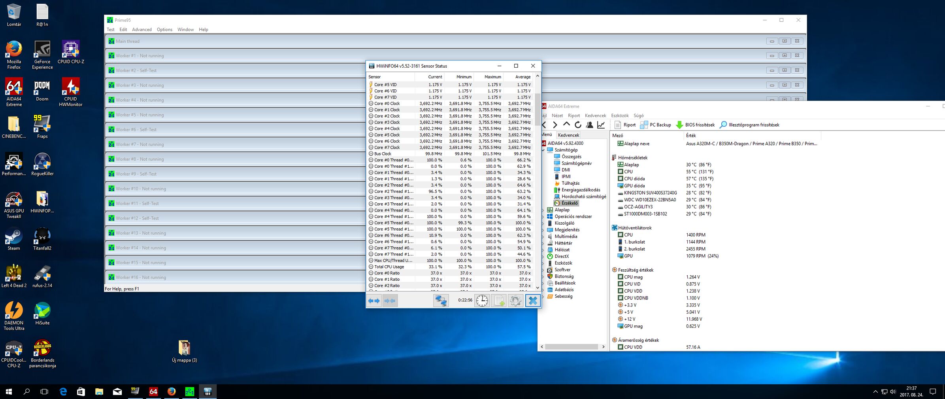Open AIDA64 Nézet menu

[x=557, y=115]
